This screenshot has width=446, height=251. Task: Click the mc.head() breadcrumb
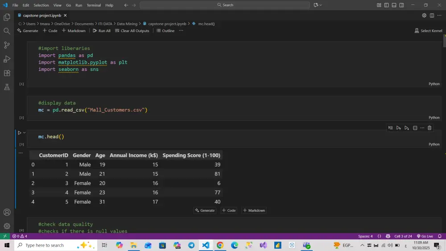click(x=206, y=24)
